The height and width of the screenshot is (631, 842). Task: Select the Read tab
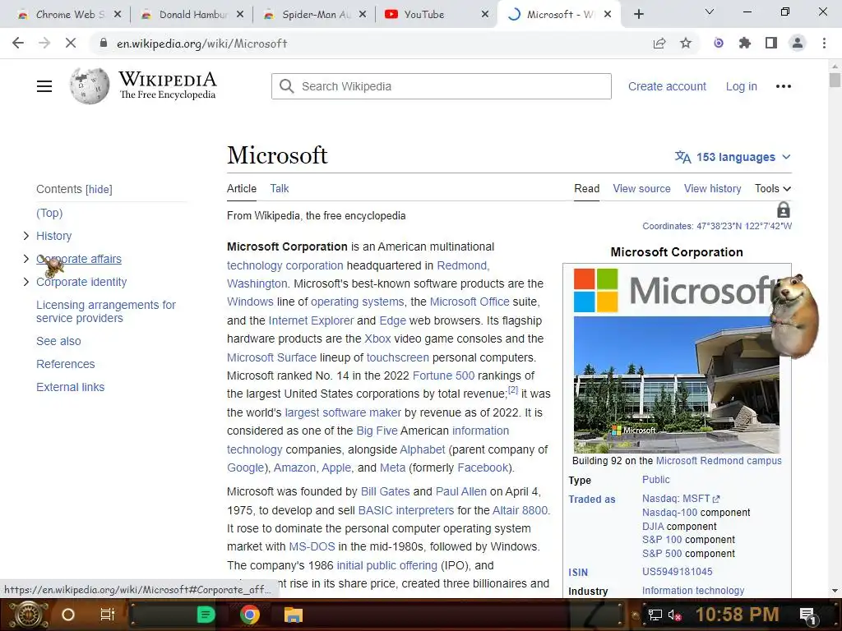(586, 188)
